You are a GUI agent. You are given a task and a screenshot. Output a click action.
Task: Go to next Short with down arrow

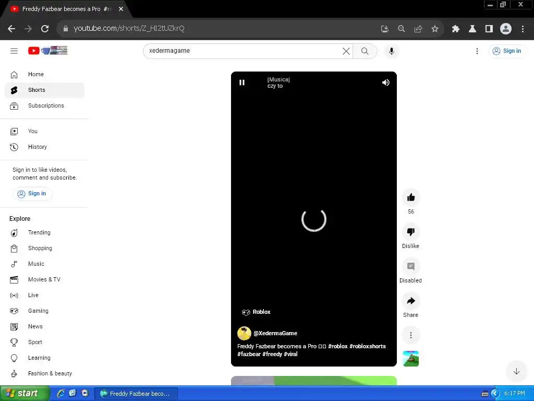tap(516, 371)
